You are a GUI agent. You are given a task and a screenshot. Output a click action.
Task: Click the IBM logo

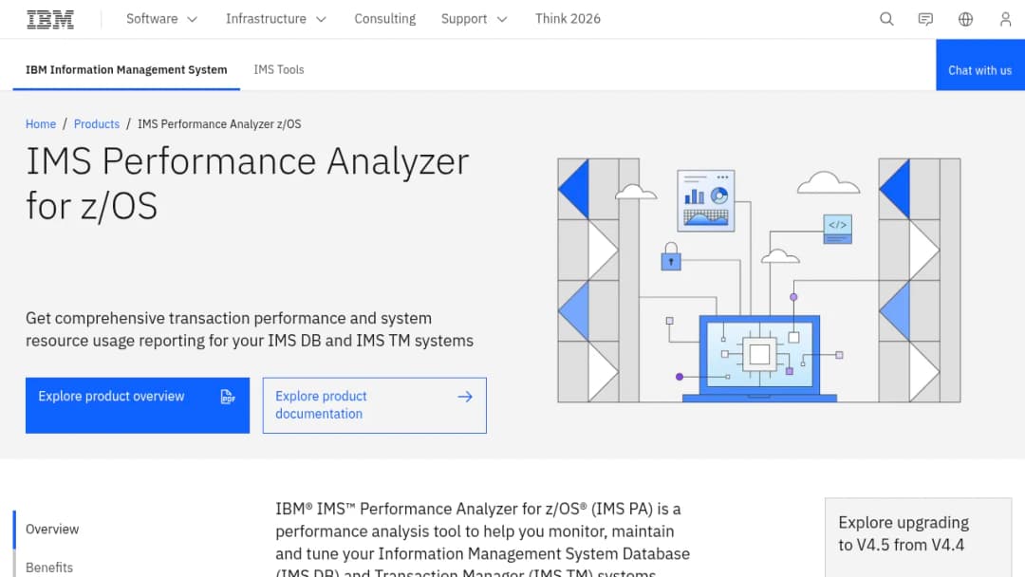(x=50, y=19)
